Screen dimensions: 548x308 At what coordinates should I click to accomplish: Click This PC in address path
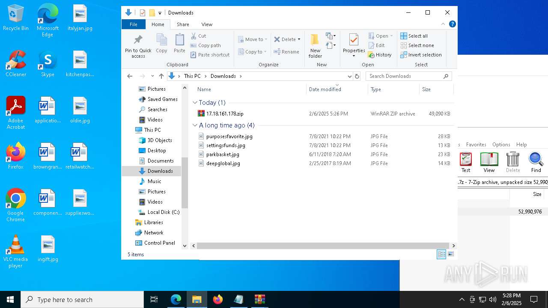(x=192, y=76)
